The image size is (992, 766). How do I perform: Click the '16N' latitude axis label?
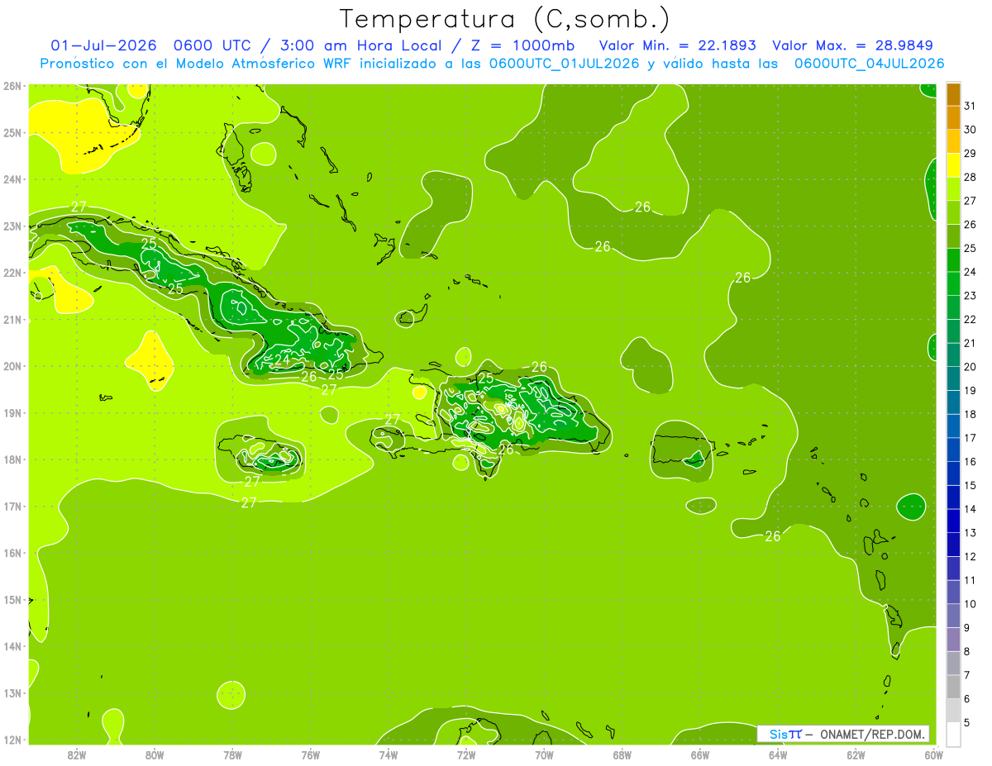coord(12,553)
